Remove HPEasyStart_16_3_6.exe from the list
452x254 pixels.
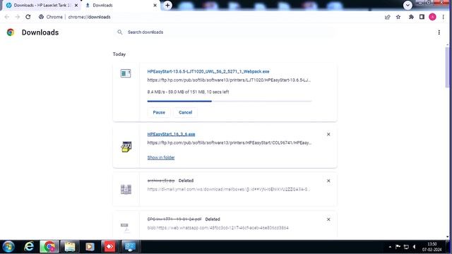click(328, 134)
